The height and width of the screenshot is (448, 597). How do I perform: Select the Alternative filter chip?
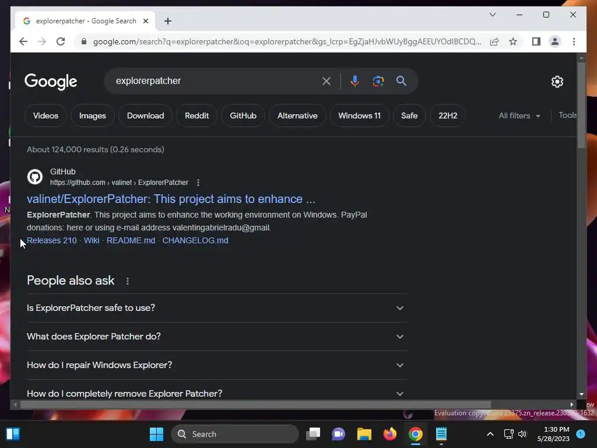[297, 116]
